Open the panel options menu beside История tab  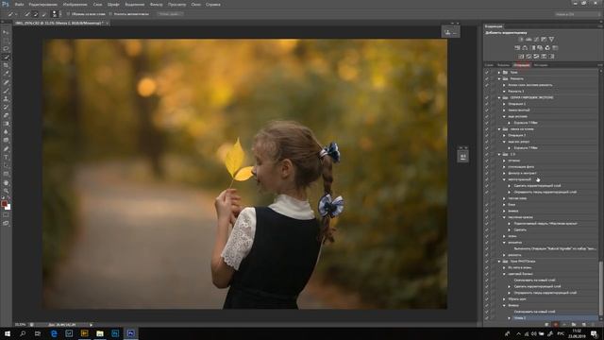pos(600,65)
